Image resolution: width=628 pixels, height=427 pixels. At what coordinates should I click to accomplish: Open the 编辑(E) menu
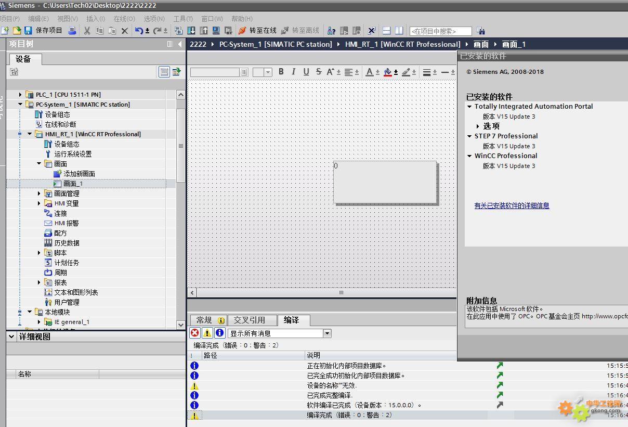click(x=38, y=19)
